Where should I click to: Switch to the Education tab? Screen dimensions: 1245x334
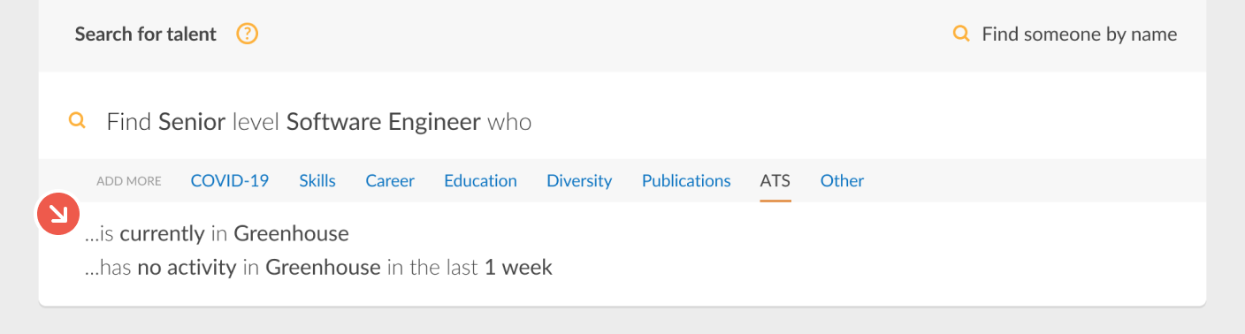coord(480,180)
